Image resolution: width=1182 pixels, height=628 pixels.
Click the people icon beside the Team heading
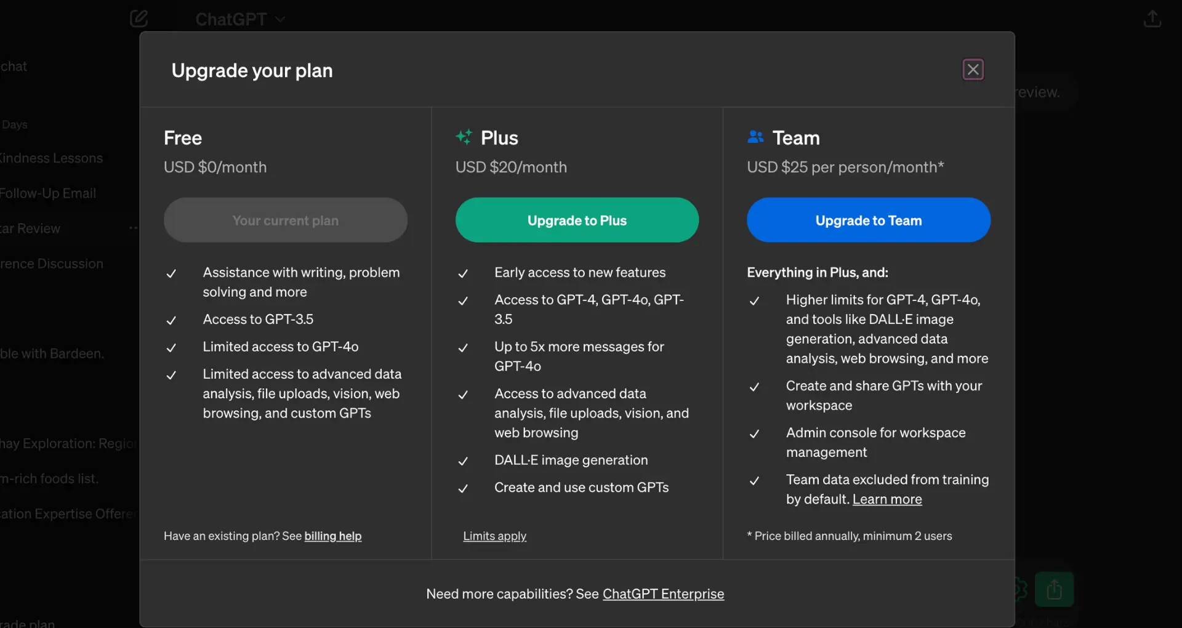pyautogui.click(x=755, y=137)
